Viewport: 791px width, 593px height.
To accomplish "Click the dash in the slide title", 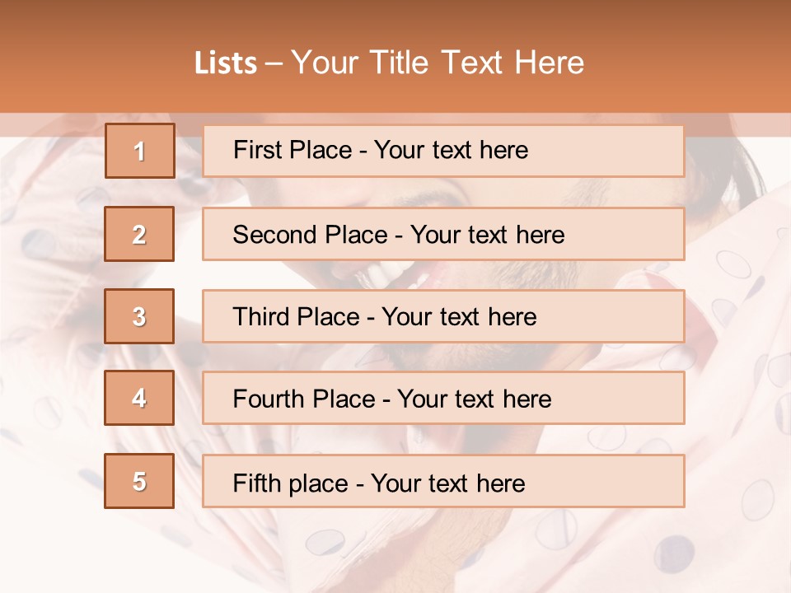I will (x=274, y=63).
